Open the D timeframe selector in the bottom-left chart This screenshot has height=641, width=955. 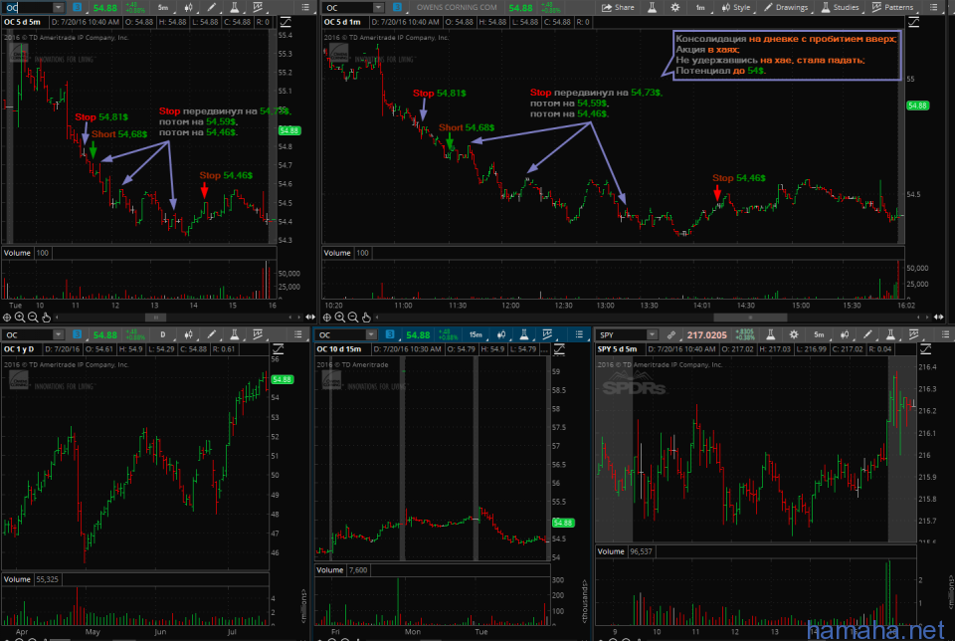click(x=162, y=334)
